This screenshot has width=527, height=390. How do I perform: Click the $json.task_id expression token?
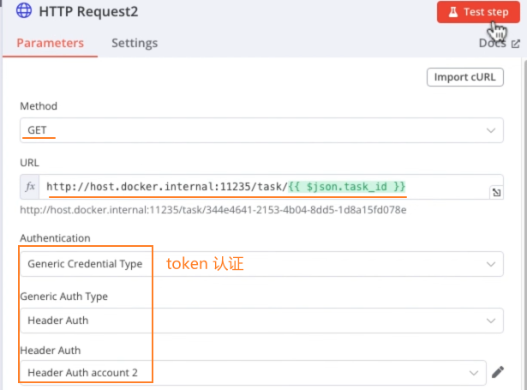[x=347, y=187]
